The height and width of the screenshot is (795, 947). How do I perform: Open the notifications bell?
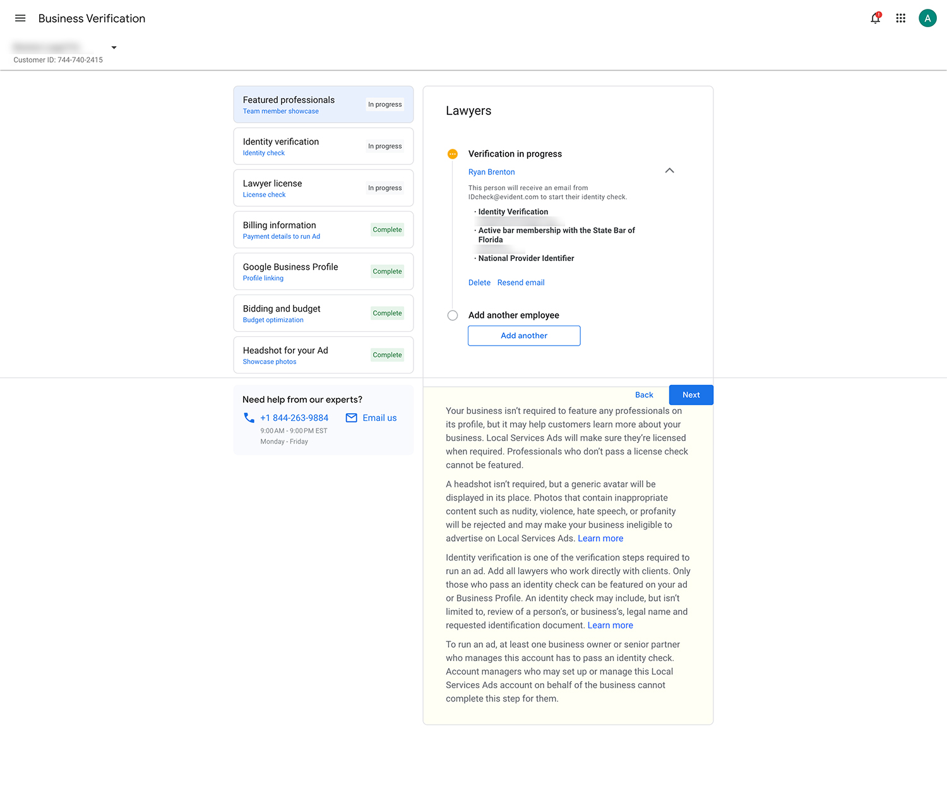[875, 18]
